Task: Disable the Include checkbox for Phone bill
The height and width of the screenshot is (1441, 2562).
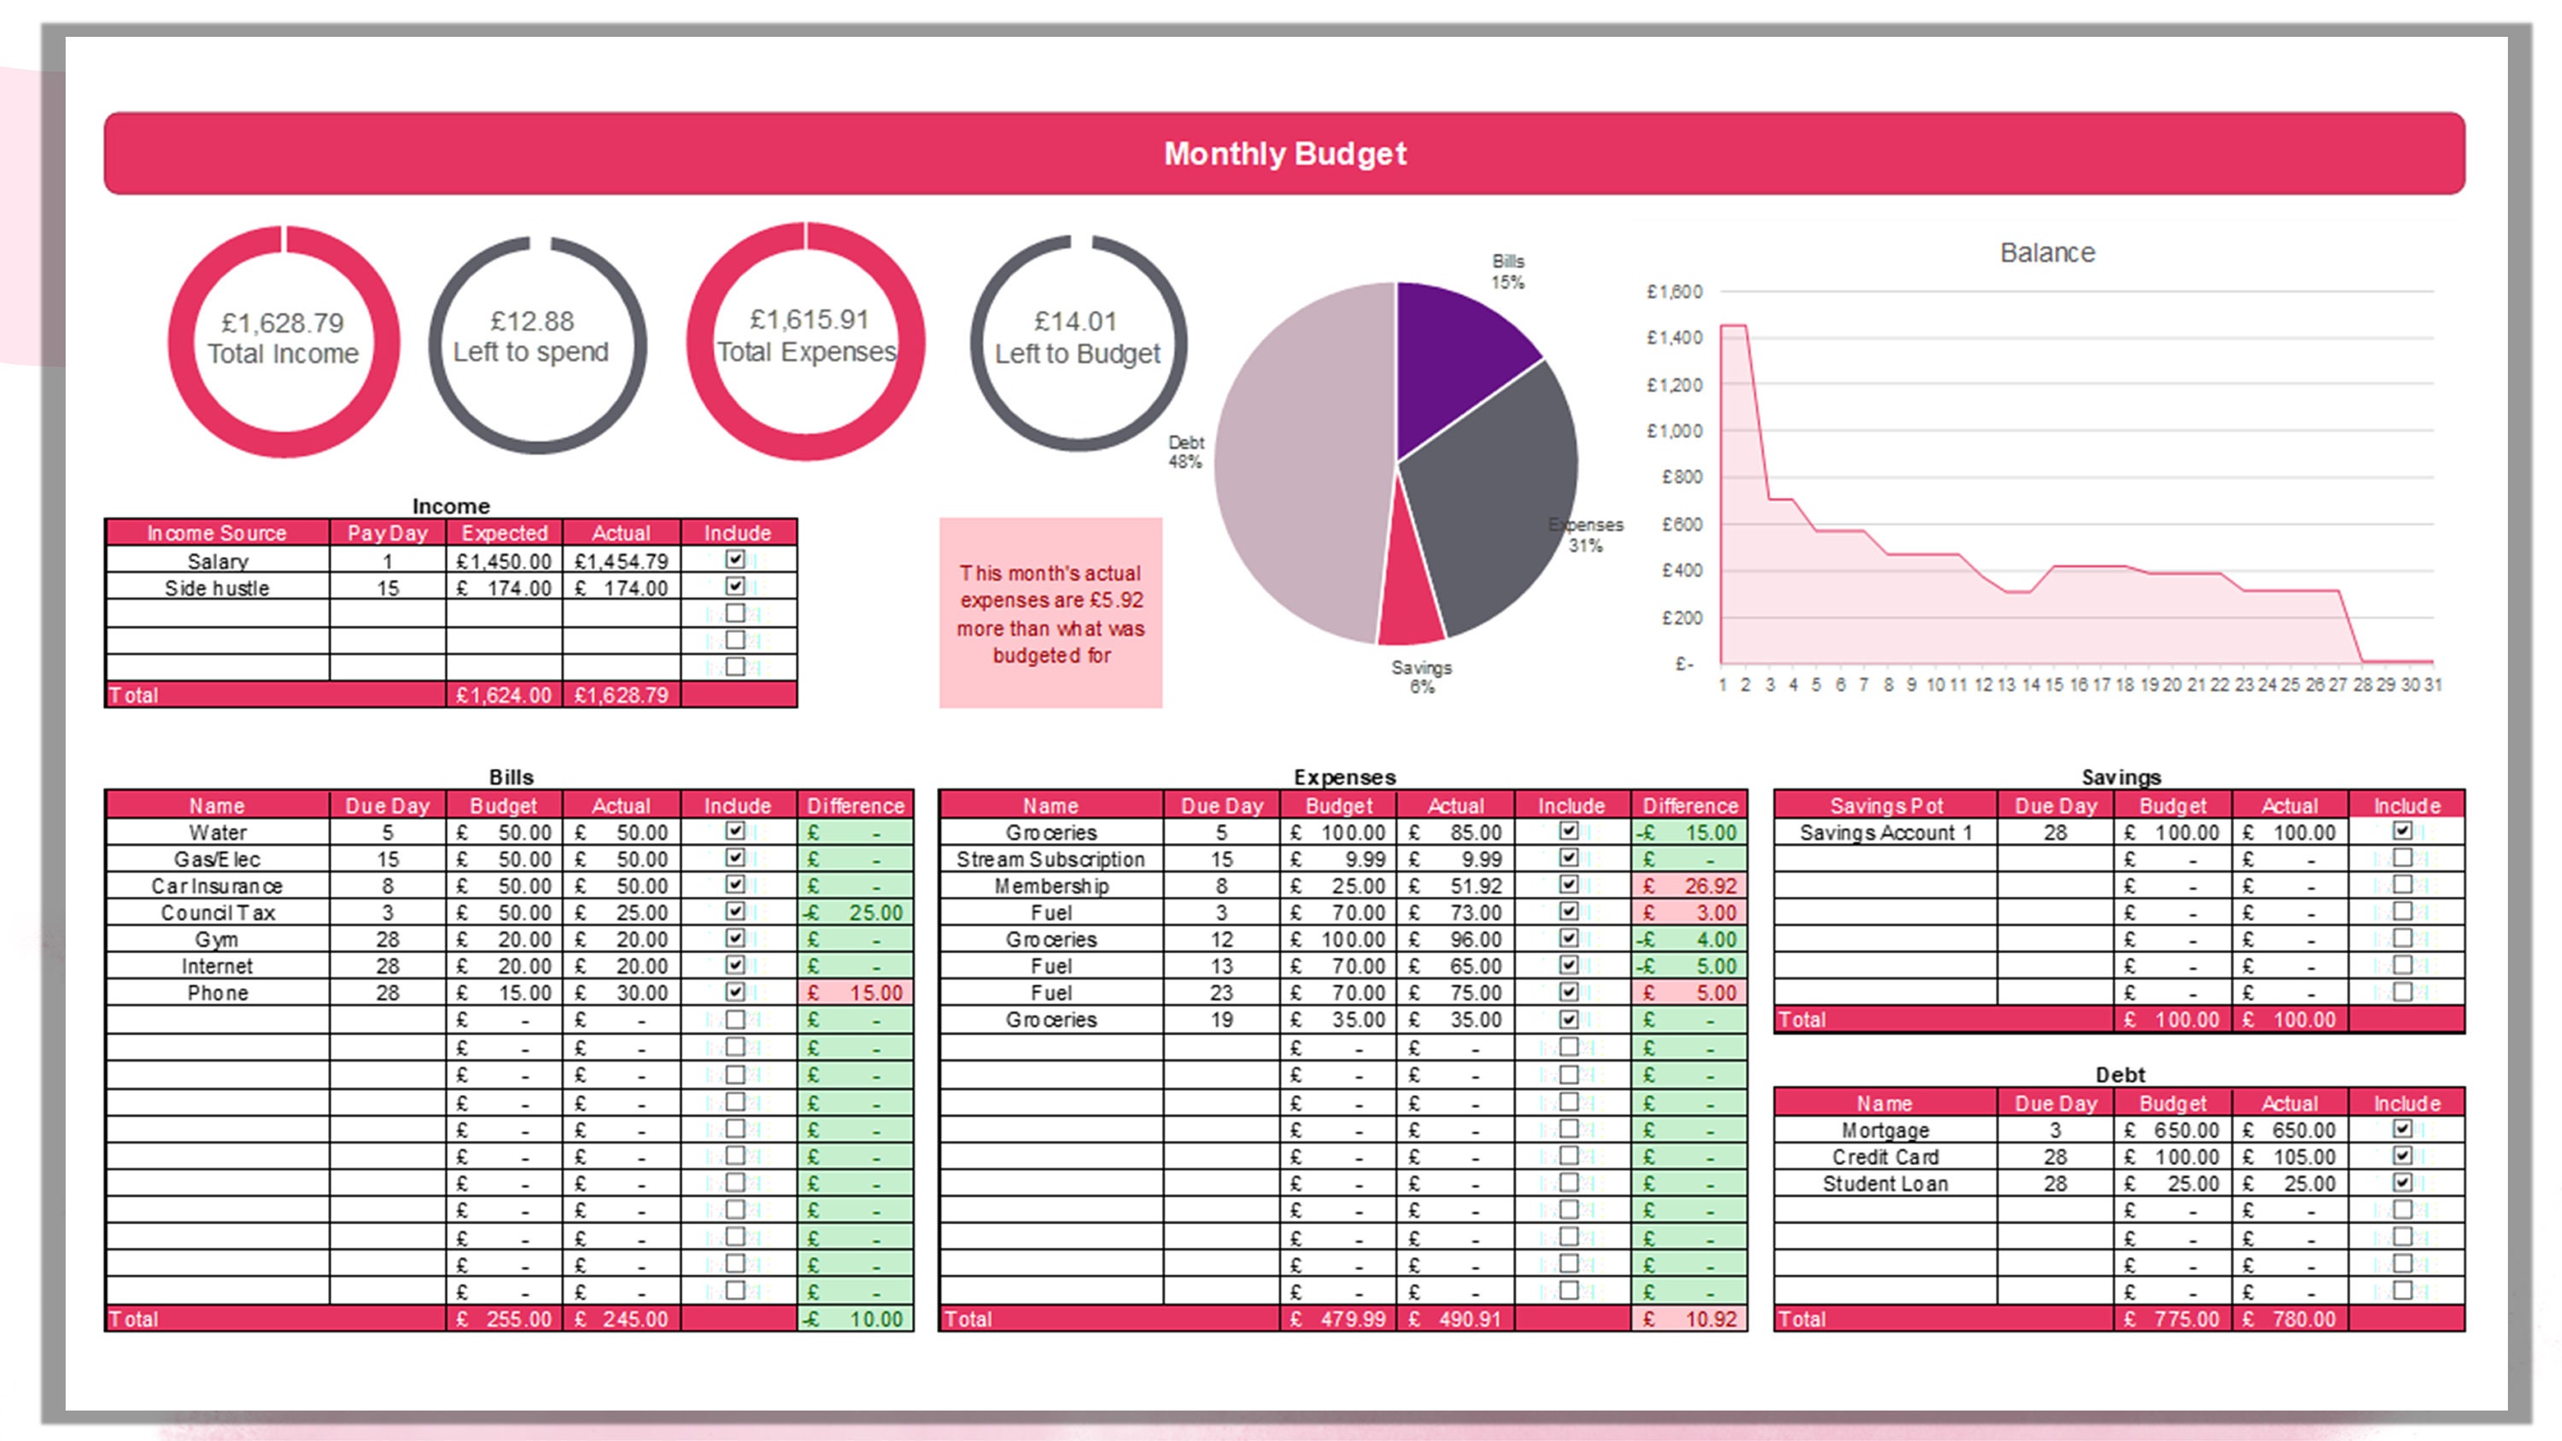Action: point(736,992)
